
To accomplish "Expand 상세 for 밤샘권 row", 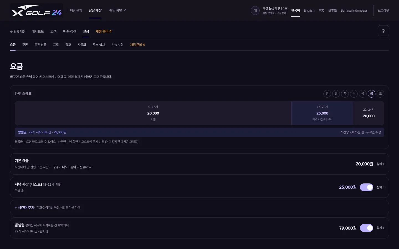I will click(x=380, y=228).
